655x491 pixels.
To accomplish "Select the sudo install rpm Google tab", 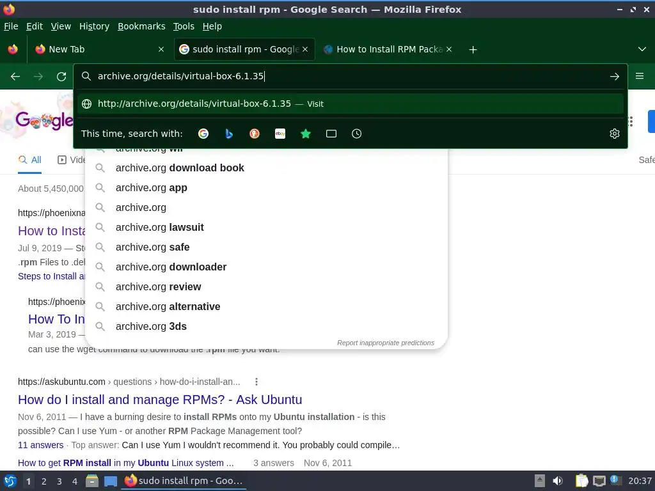I will point(244,49).
